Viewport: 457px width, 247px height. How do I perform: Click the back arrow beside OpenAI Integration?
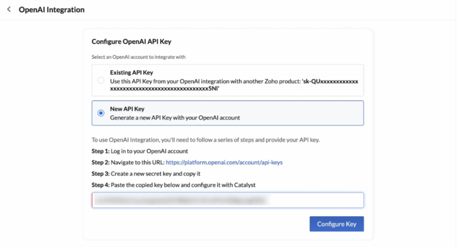pyautogui.click(x=8, y=9)
